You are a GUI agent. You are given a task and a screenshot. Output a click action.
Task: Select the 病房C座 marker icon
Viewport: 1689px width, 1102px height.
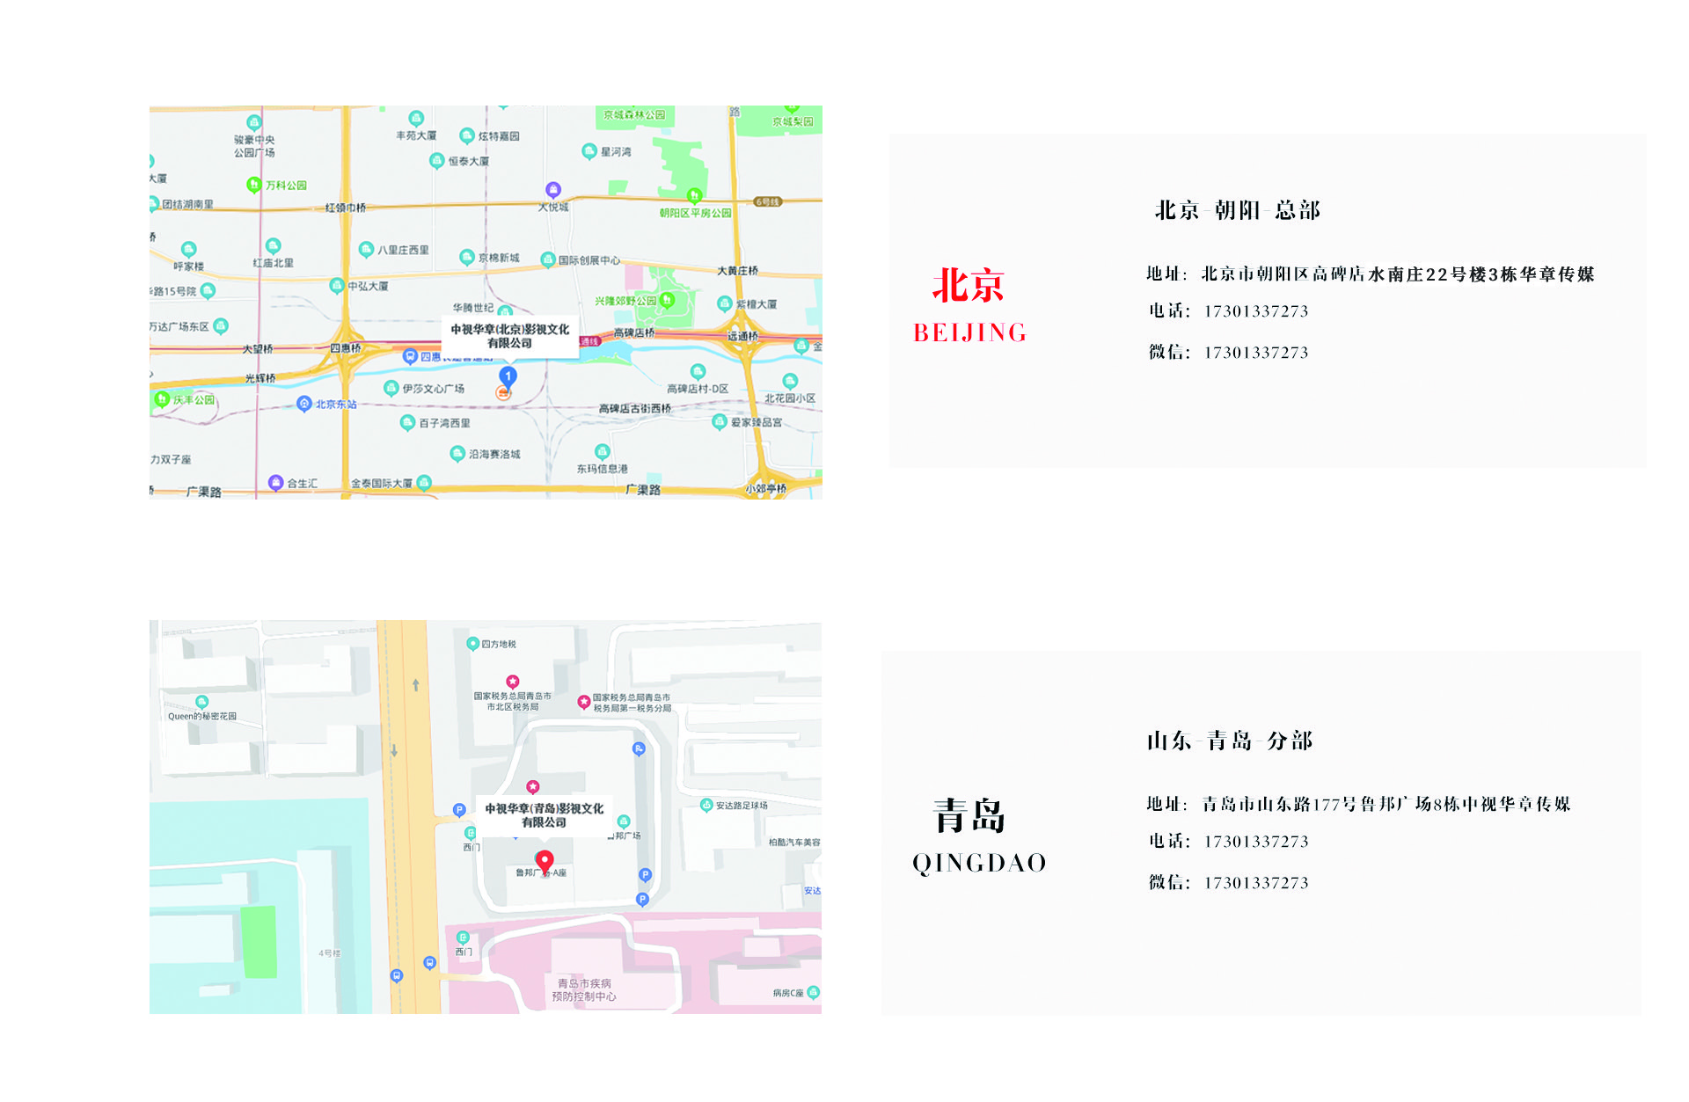click(814, 992)
